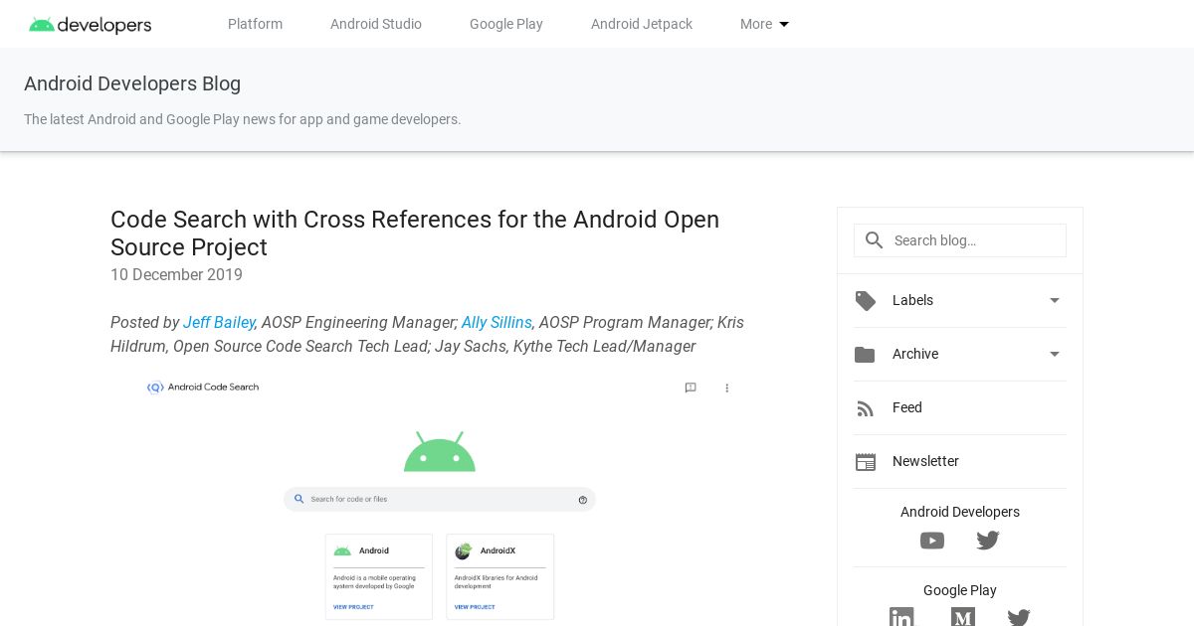Click the Archive folder icon

(865, 354)
